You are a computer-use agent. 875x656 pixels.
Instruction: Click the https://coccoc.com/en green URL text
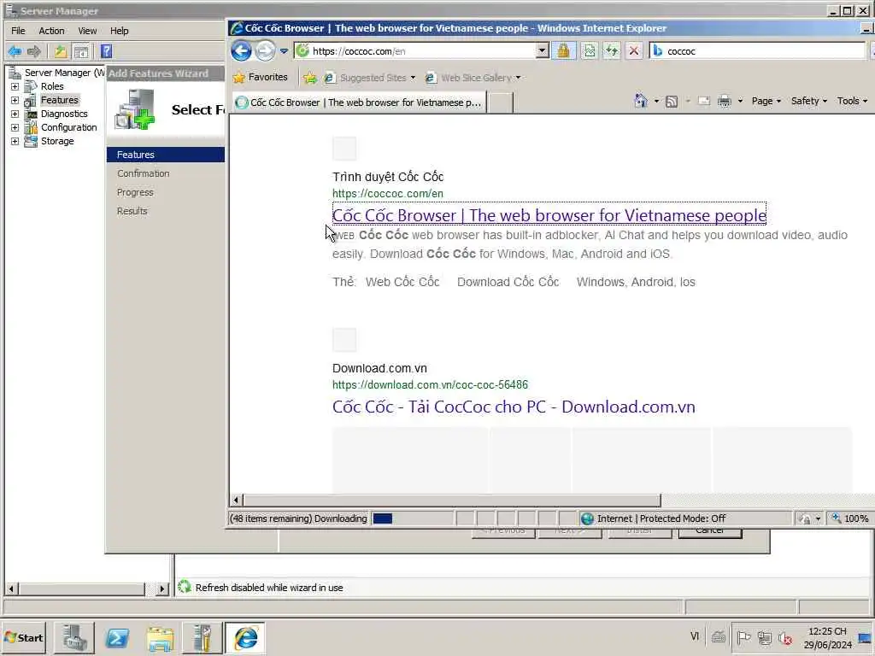pyautogui.click(x=388, y=194)
